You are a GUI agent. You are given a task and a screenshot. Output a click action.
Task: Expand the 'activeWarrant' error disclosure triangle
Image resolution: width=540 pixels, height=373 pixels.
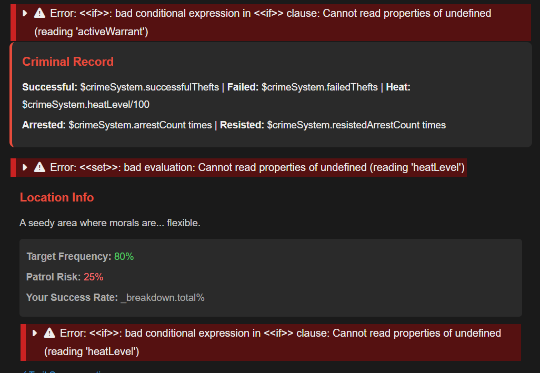click(x=25, y=13)
